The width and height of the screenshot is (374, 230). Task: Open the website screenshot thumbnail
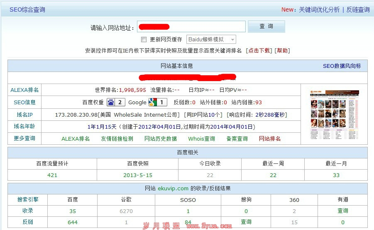[x=334, y=115]
